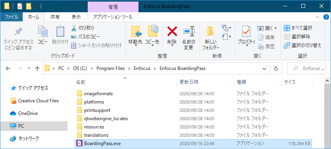Viewport: 331px width, 149px height.
Task: Open the File (ファイル) tab
Action: (x=11, y=17)
